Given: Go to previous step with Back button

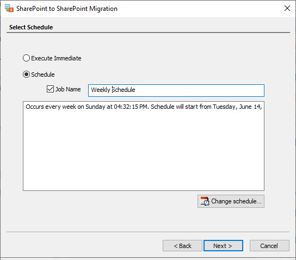Looking at the screenshot, I should pos(182,246).
